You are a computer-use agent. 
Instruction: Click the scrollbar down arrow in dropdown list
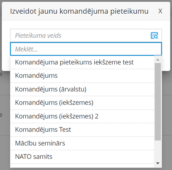click(x=158, y=163)
